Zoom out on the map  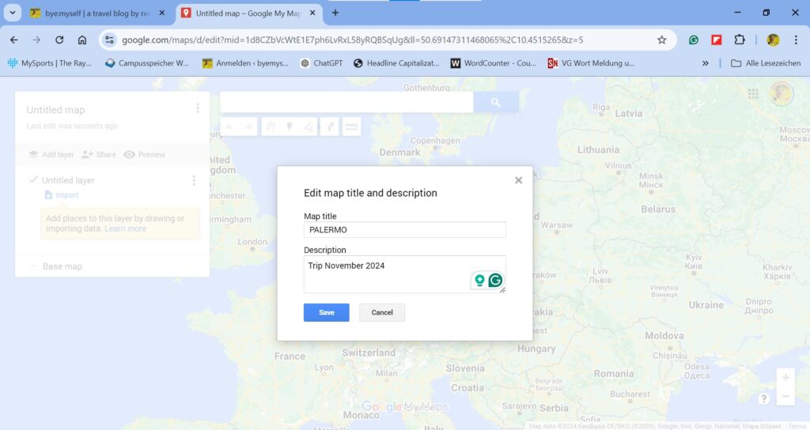click(785, 397)
